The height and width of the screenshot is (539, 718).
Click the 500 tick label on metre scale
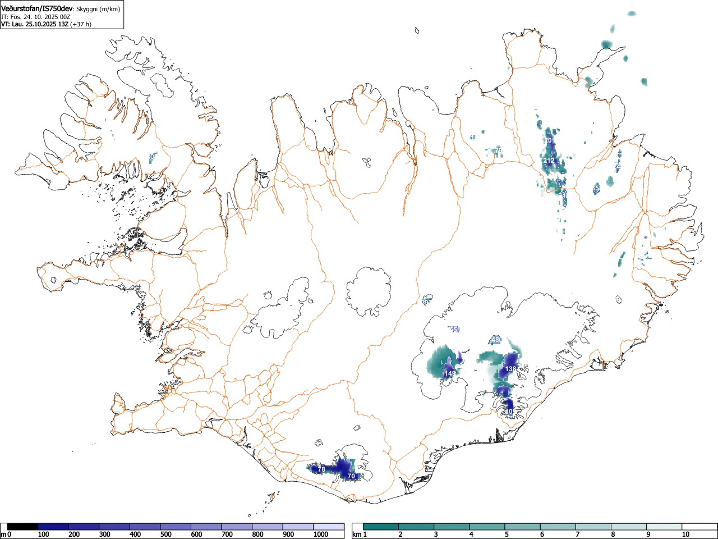click(166, 535)
